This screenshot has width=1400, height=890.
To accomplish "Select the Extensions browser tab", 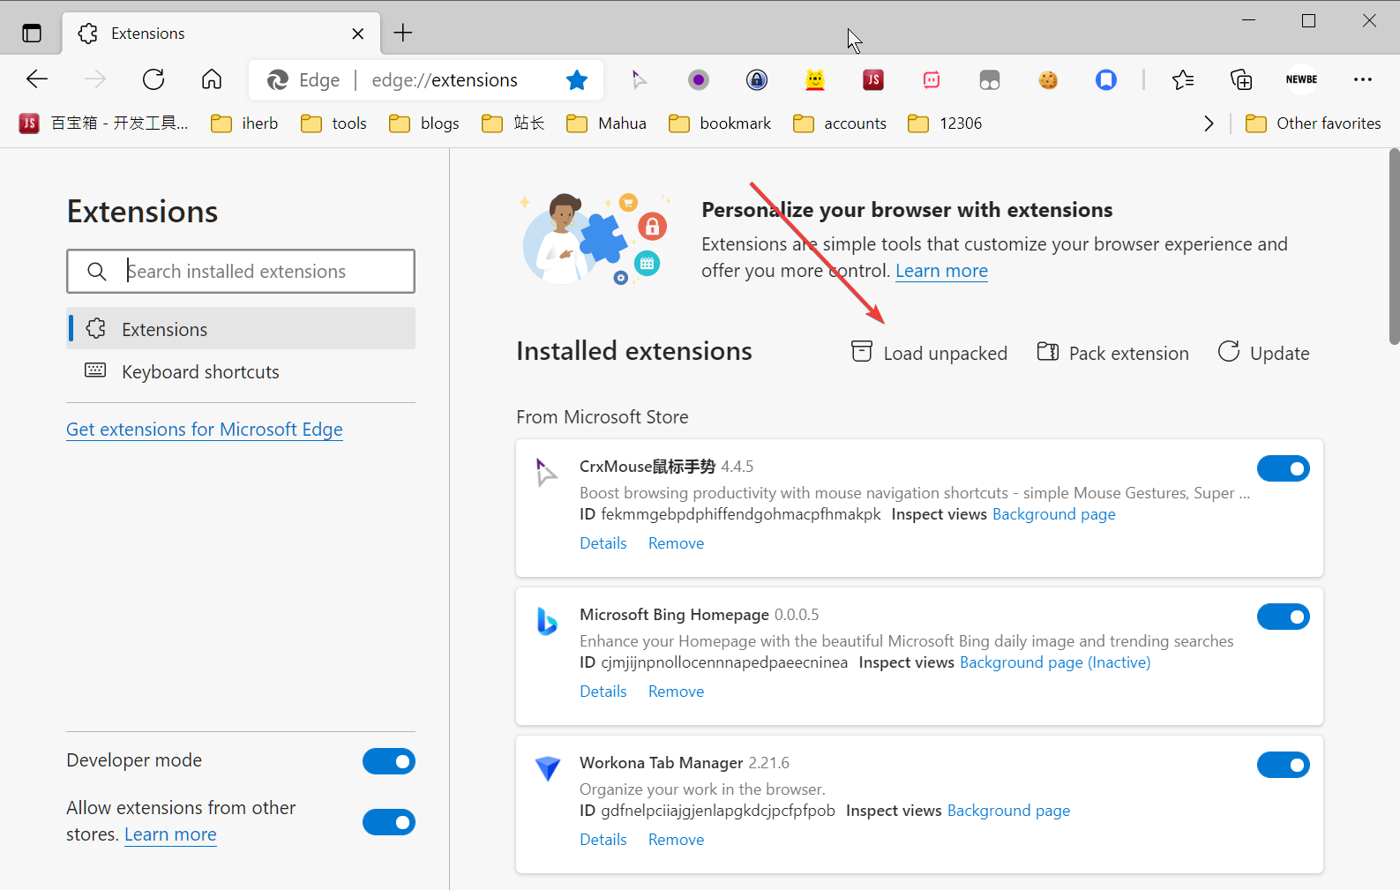I will 221,34.
